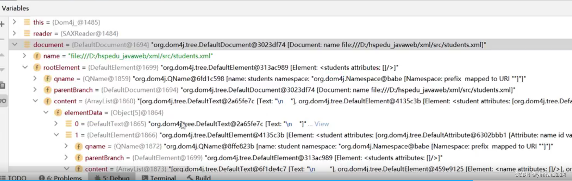Image resolution: width=572 pixels, height=181 pixels.
Task: Click field icon beside qname QName@1859
Action: coord(47,79)
